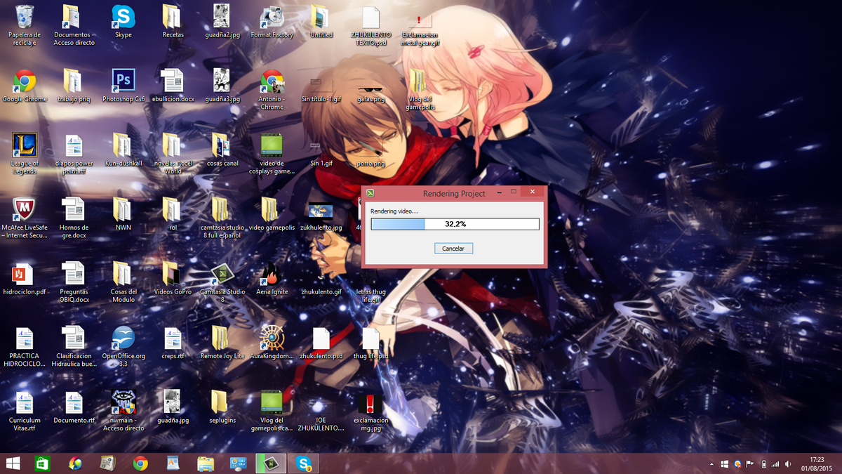This screenshot has height=474, width=842.
Task: Select the Antonio - Chrome shortcut
Action: click(272, 89)
